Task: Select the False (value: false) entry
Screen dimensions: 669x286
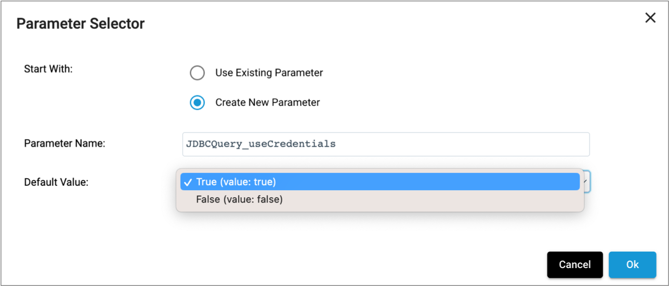Action: (347, 199)
